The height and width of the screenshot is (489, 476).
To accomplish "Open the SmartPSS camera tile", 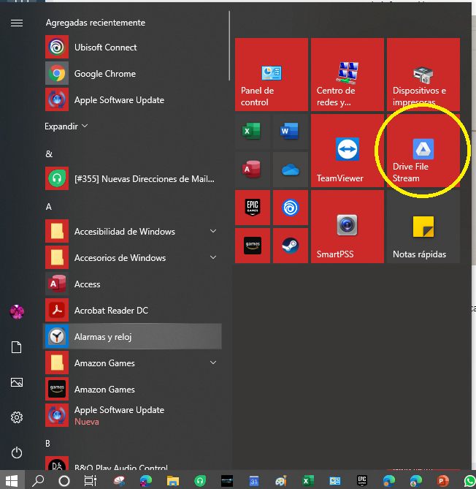I will [348, 227].
